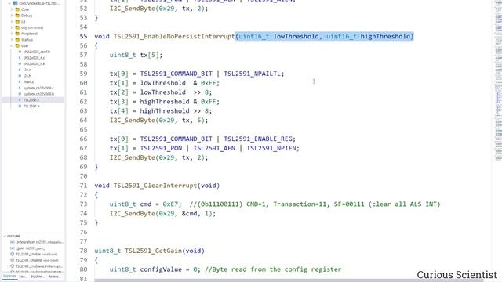
Task: Click TSL2591_AEN on line 67
Action: click(214, 148)
